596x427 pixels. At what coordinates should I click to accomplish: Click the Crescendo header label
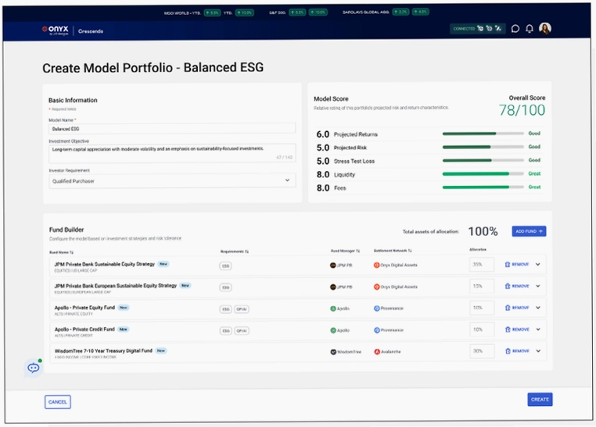click(91, 31)
